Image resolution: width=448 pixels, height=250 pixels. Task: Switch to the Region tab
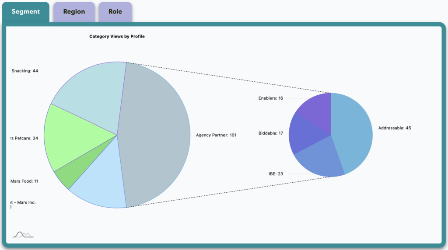click(74, 12)
